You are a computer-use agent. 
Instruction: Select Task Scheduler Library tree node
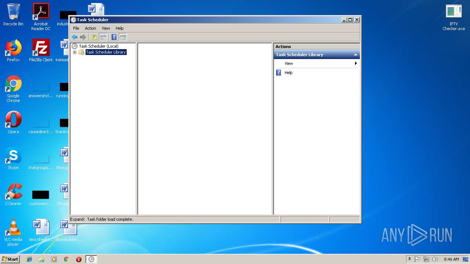tap(106, 52)
